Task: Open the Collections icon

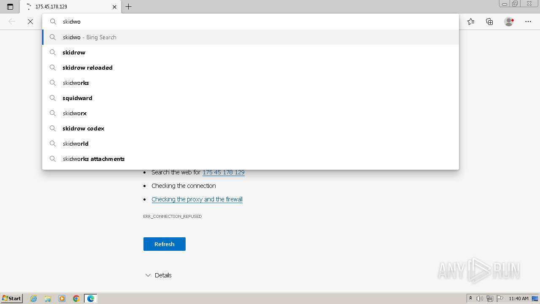Action: pyautogui.click(x=489, y=22)
